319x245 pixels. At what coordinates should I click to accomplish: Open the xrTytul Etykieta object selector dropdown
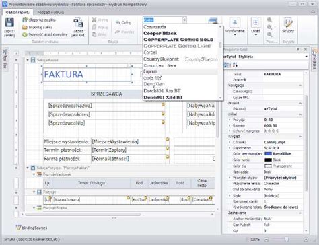pos(306,57)
